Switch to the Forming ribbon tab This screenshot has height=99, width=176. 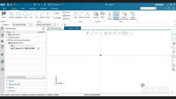point(54,9)
